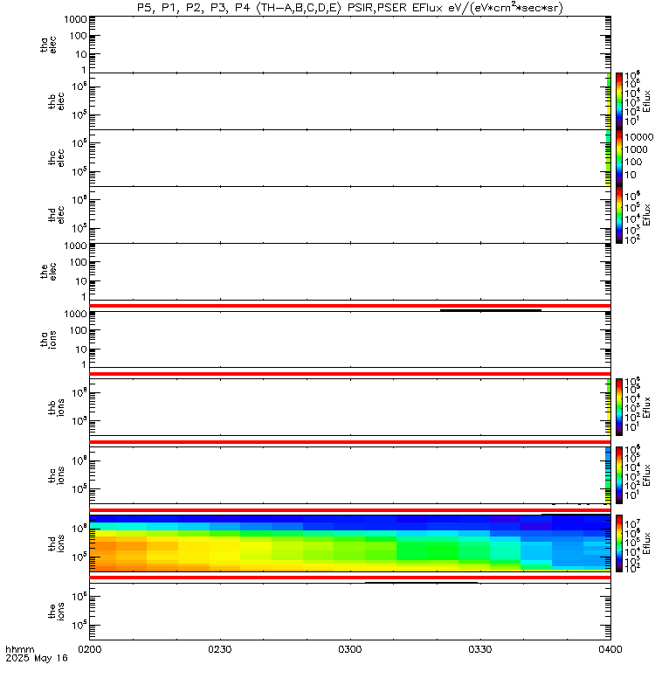Select the Eflux label beside thd elec color bar
The height and width of the screenshot is (699, 655).
[646, 214]
